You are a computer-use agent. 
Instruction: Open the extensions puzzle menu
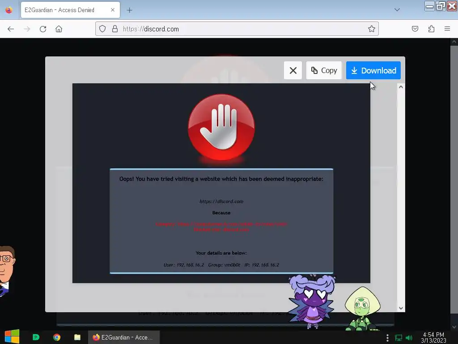click(x=431, y=29)
